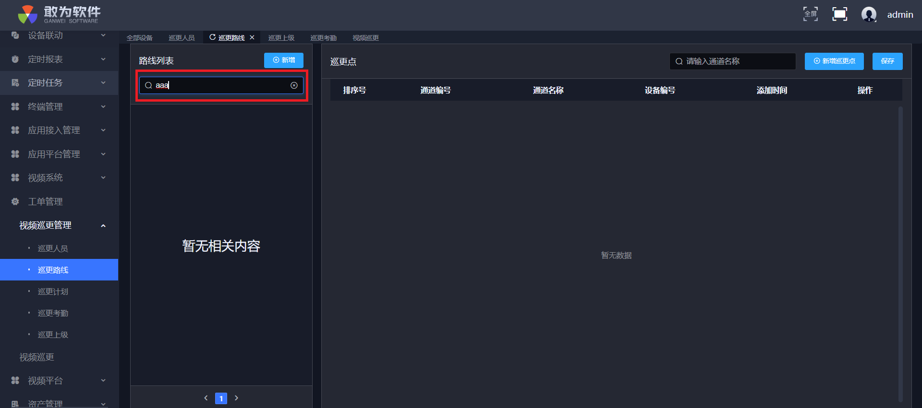922x408 pixels.
Task: Expand the 应用平台管理 menu chevron
Action: coord(103,154)
